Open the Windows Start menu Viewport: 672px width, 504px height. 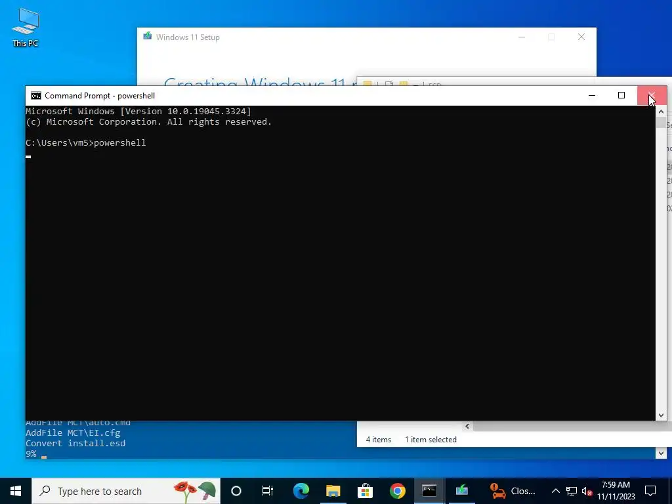pyautogui.click(x=16, y=491)
